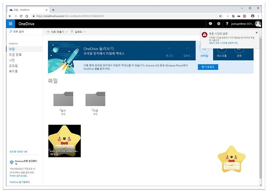Open the help question mark icon
Screen dimensions: 268x192
(x=227, y=24)
